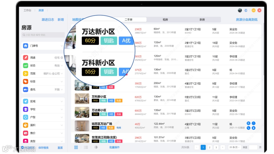
Task: Click the orange 标签 tag icon
Action: [26, 81]
